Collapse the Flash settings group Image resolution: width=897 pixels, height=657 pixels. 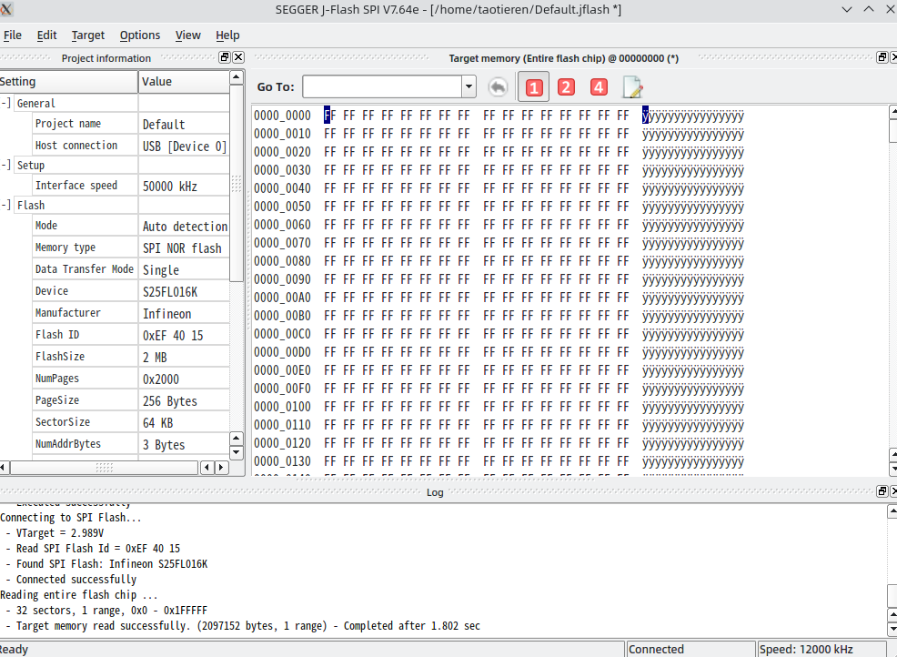5,205
